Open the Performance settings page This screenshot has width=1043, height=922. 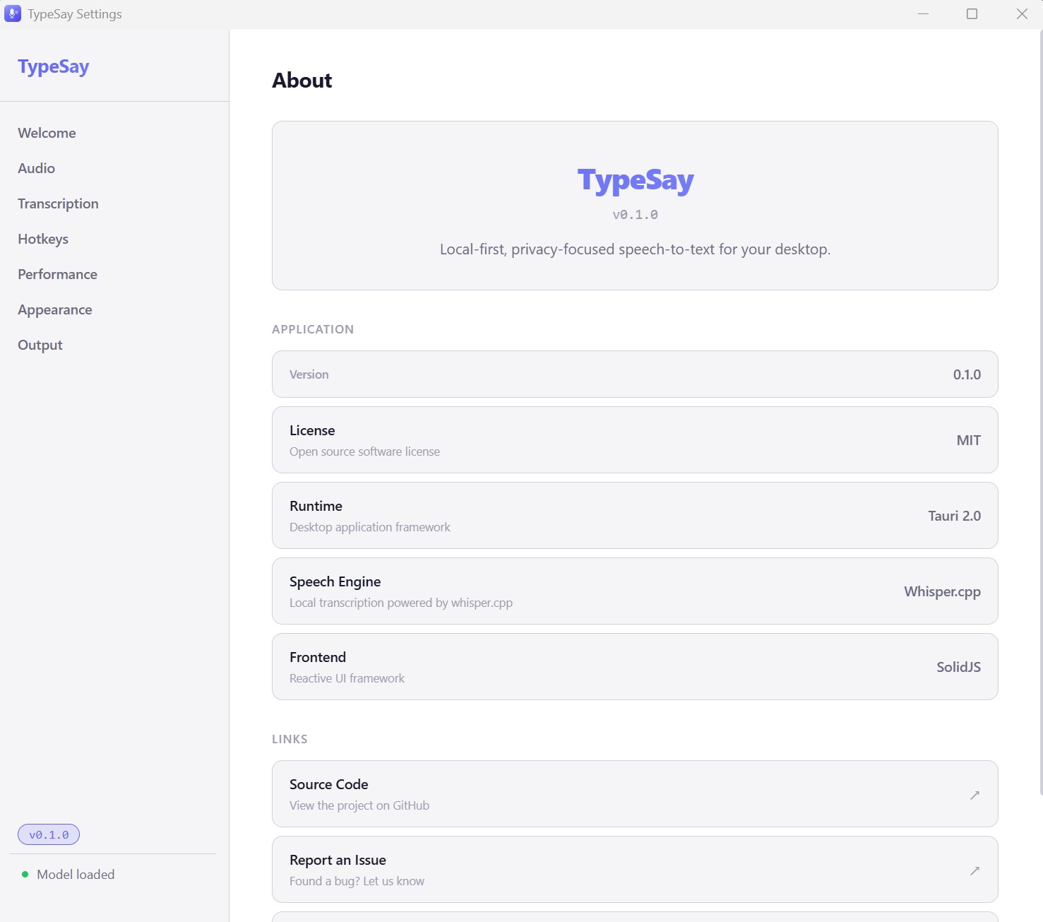(x=57, y=274)
